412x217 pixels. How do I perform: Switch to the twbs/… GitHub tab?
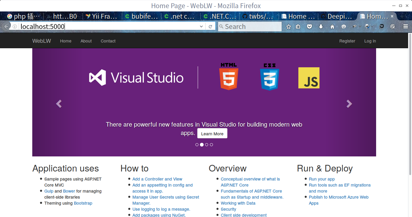pos(258,16)
